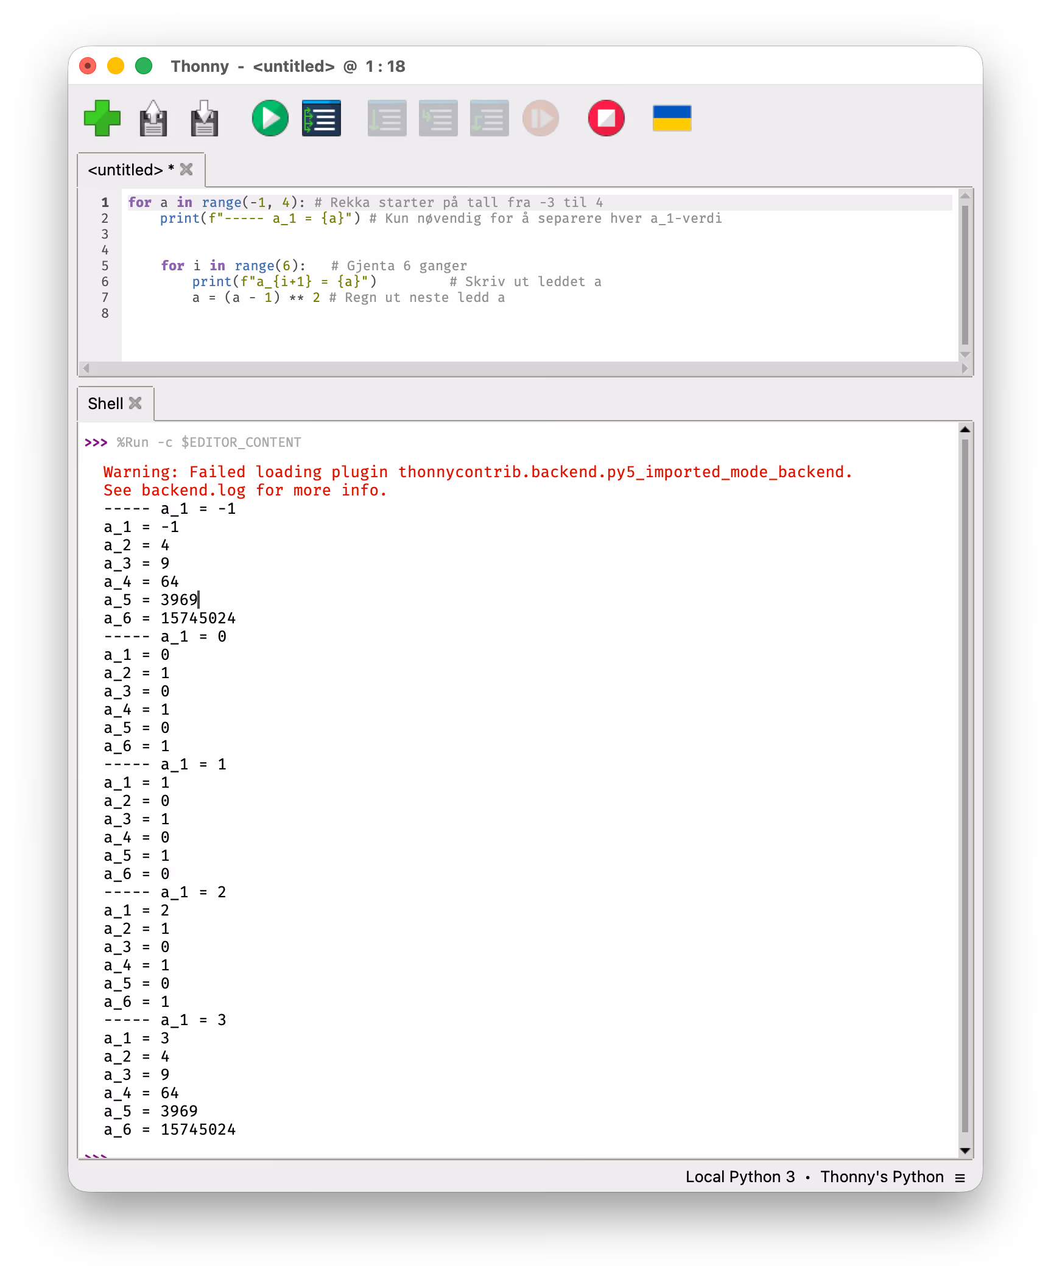Click the Shell scrollbar up arrow
This screenshot has height=1282, width=1051.
965,429
